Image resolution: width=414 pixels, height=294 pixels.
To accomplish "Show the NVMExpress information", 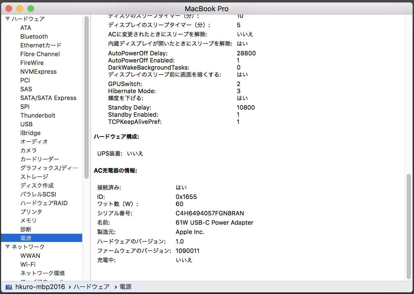I will coord(38,72).
